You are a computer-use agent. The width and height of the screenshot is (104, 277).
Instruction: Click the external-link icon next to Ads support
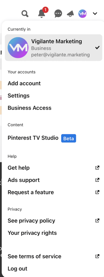[x=97, y=180]
